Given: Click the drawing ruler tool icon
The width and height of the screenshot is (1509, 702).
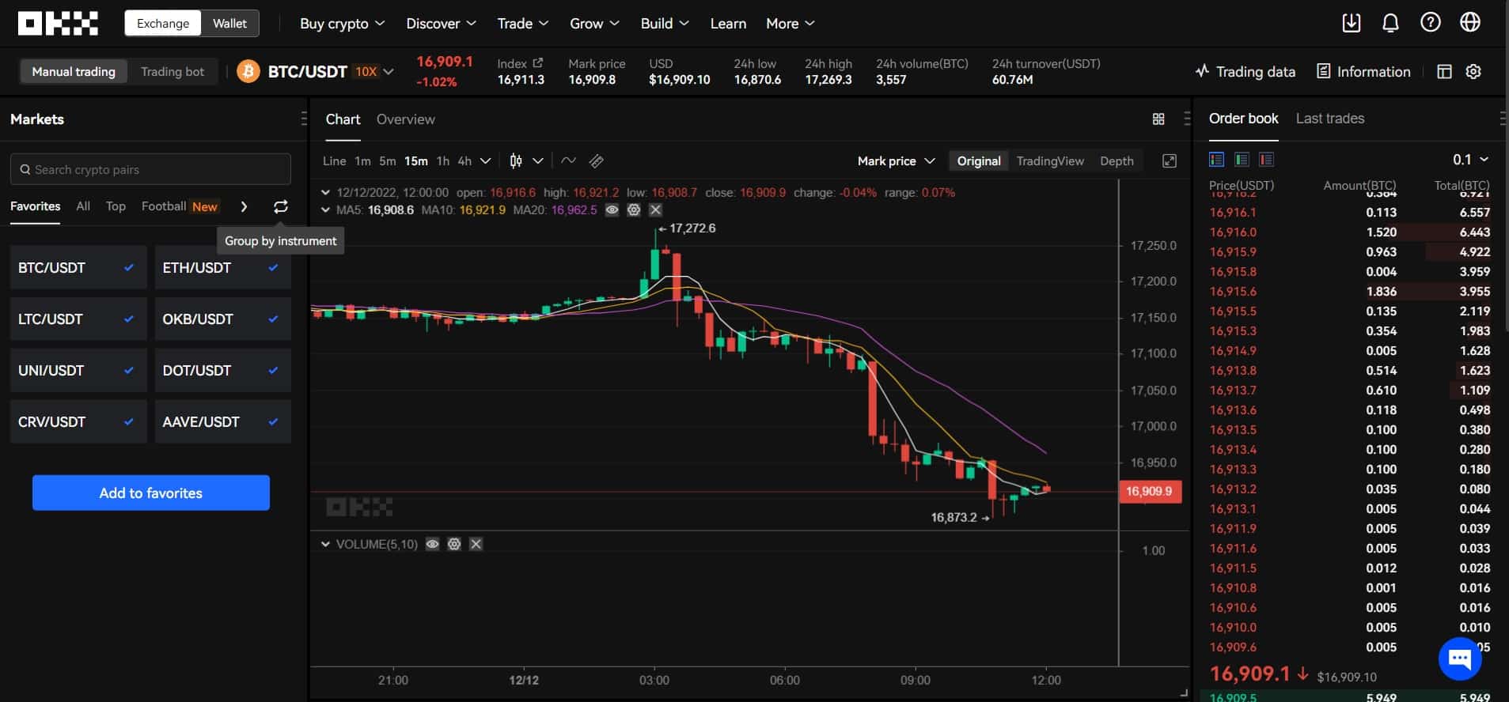Looking at the screenshot, I should (597, 160).
